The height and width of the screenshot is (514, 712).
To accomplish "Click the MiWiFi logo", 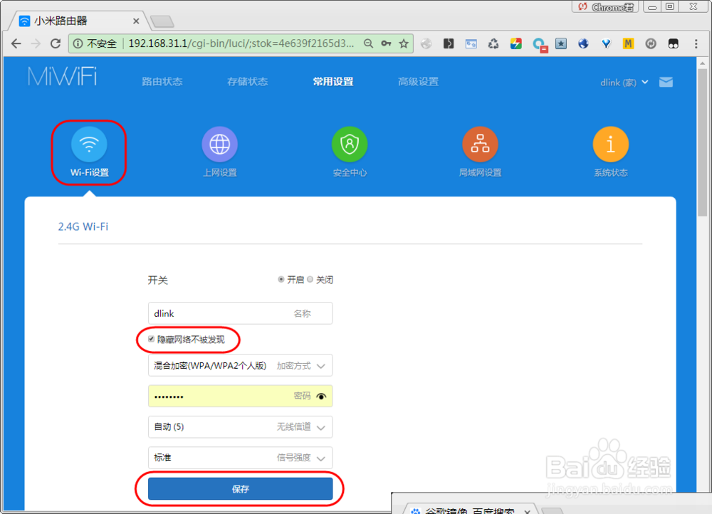I will [x=62, y=76].
